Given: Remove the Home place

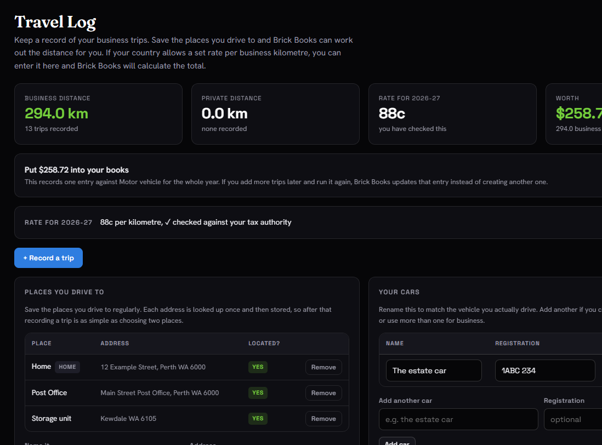Looking at the screenshot, I should tap(323, 367).
